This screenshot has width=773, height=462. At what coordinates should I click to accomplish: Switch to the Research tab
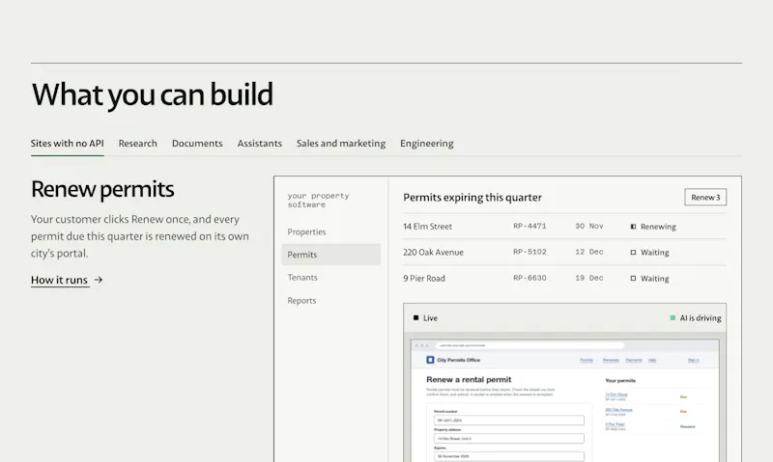pos(137,144)
